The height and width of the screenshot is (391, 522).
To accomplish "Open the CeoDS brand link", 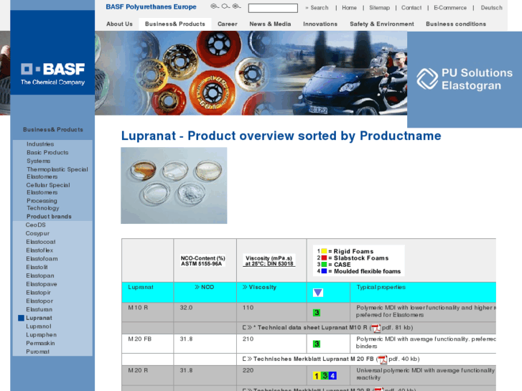I will tap(36, 225).
